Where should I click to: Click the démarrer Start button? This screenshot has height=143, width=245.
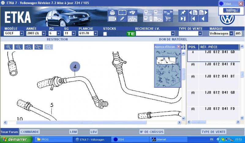pos(16,139)
